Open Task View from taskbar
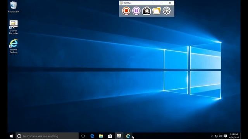The width and height of the screenshot is (248, 139). (83, 136)
